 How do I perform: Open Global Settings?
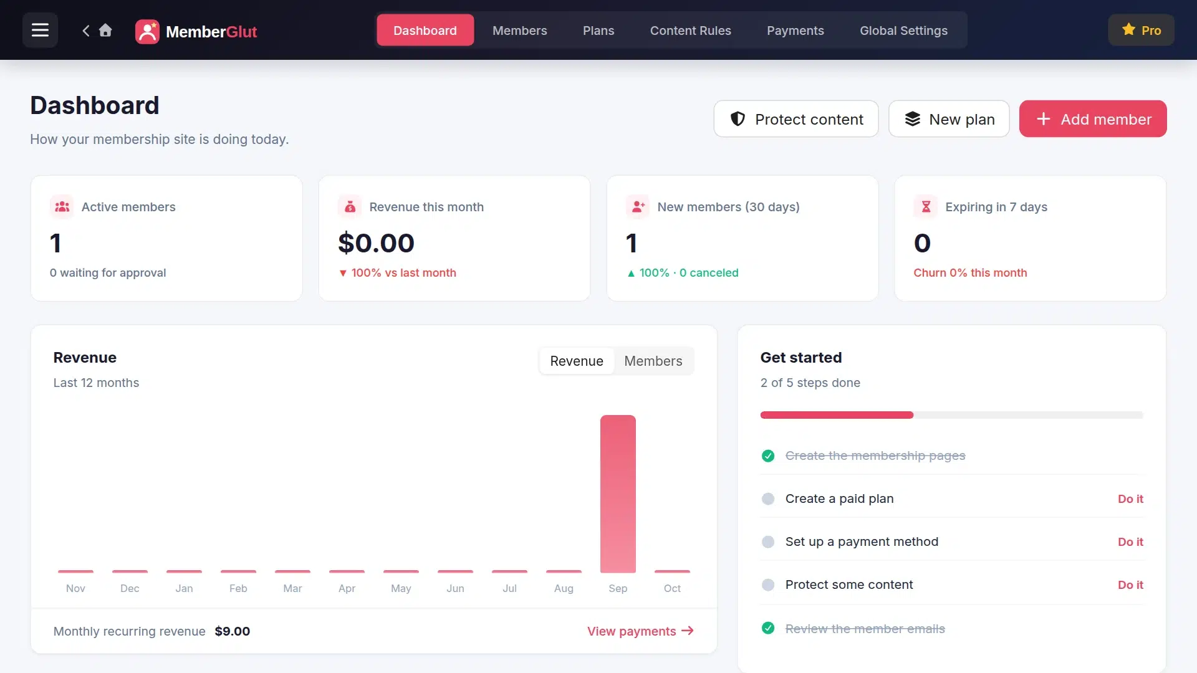coord(903,30)
